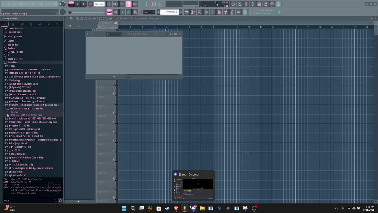
Task: Arm the record button
Action: click(x=90, y=4)
